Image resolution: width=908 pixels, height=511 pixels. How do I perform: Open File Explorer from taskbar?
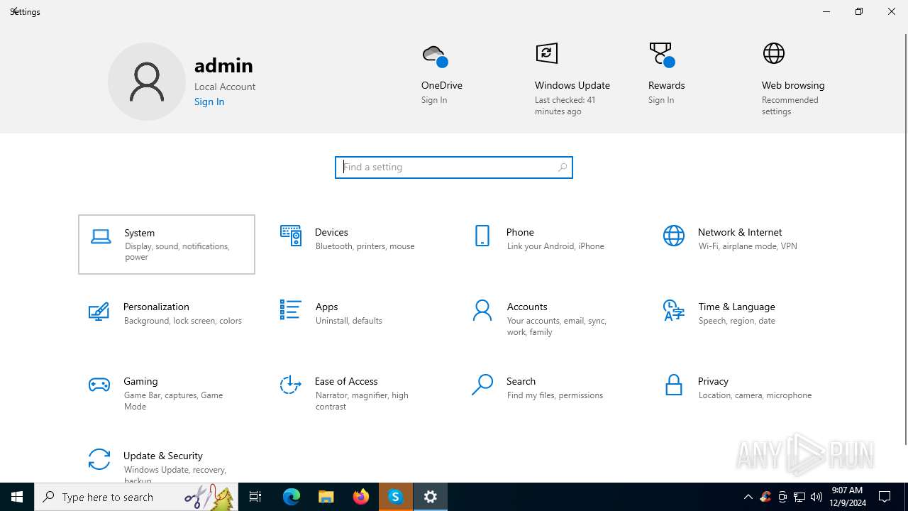326,497
